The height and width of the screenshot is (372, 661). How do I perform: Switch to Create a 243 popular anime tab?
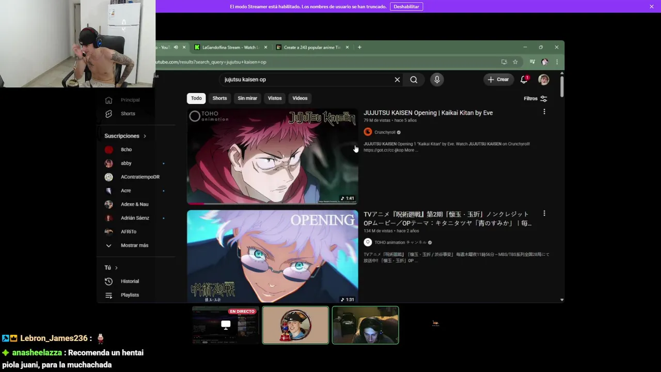tap(312, 47)
